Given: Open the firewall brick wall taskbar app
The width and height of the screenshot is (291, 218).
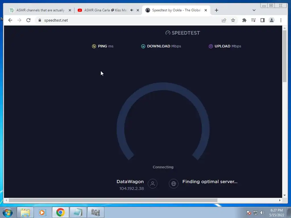Looking at the screenshot, I should [x=95, y=212].
